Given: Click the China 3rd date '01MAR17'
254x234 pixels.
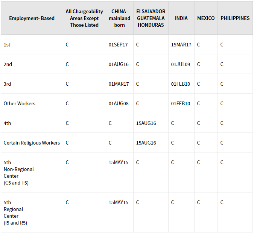Looking at the screenshot, I should [x=119, y=84].
